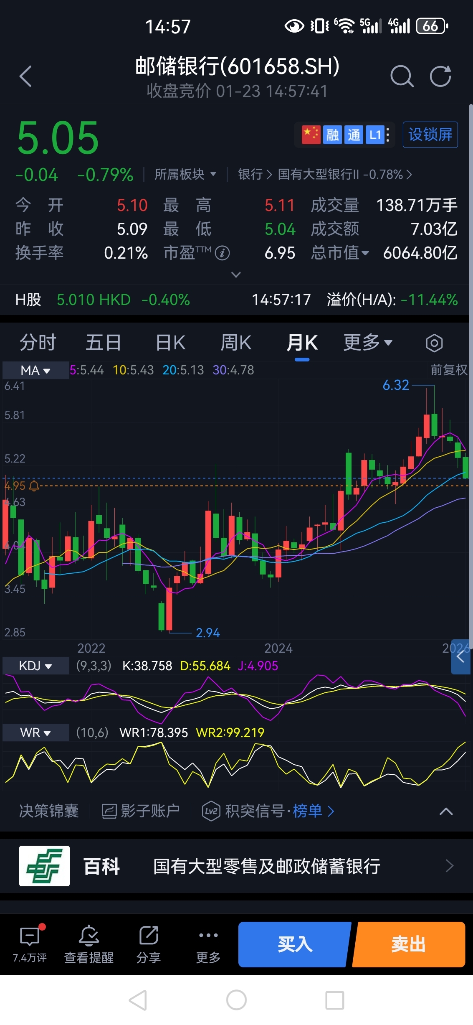Screen dimensions: 473x1025
Task: Tap the WR1:78.395 value
Action: (x=154, y=733)
